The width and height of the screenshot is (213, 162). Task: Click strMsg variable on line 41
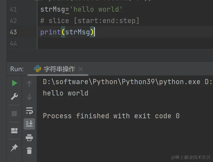pos(53,10)
